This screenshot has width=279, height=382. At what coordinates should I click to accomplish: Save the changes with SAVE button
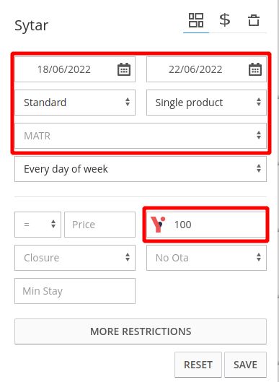click(245, 365)
